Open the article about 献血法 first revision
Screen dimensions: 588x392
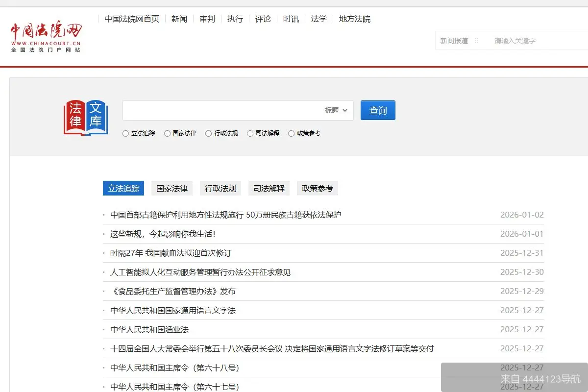pyautogui.click(x=171, y=253)
